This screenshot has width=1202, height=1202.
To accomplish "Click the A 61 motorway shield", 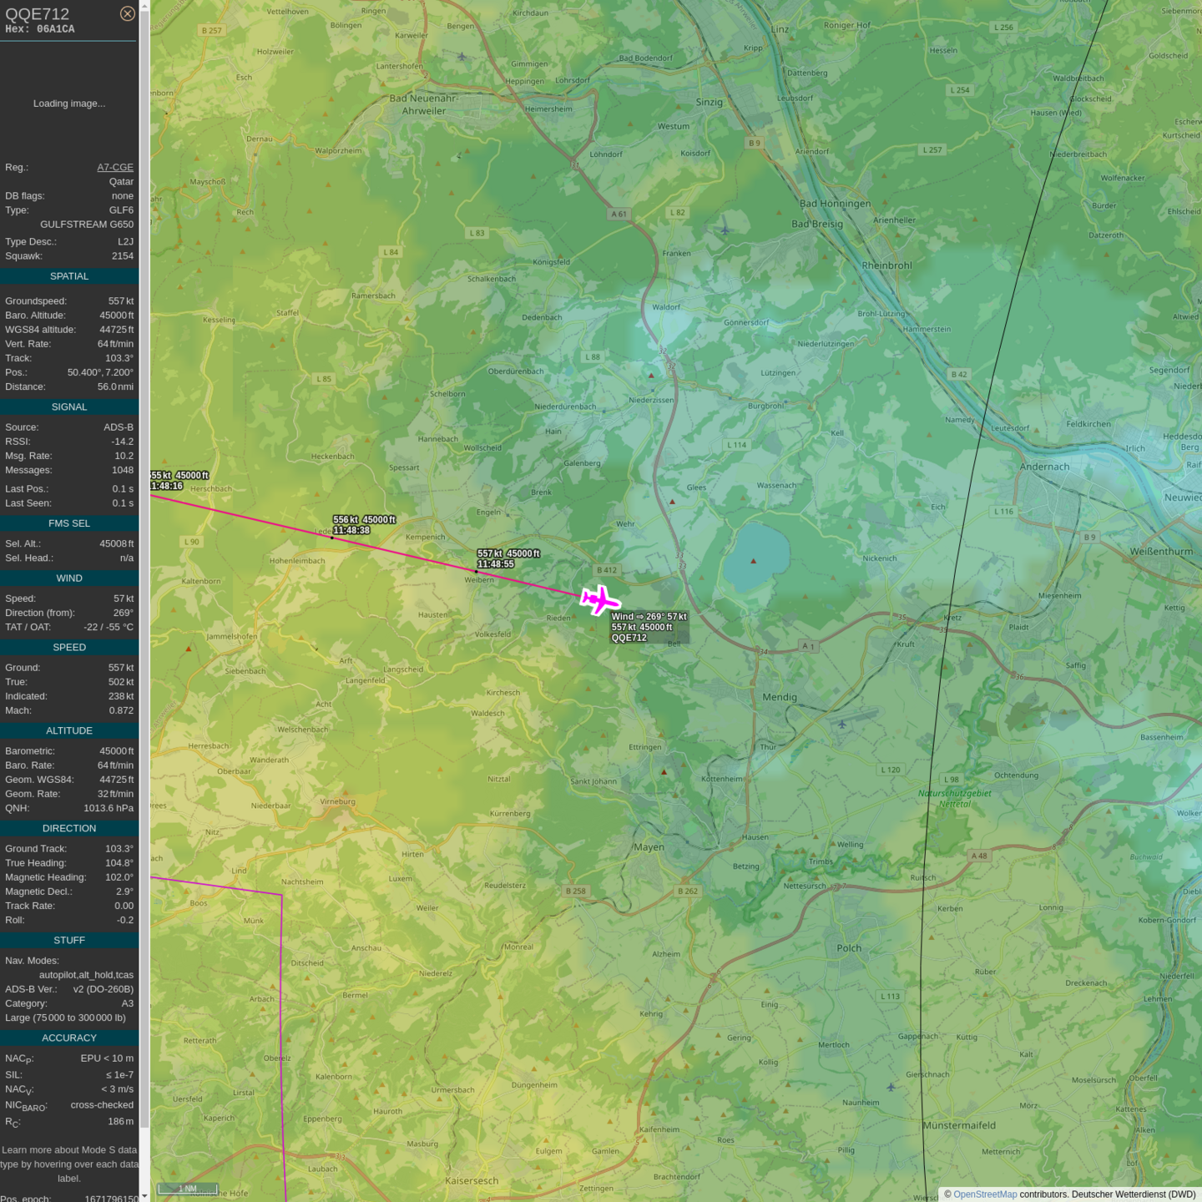I will tap(619, 214).
